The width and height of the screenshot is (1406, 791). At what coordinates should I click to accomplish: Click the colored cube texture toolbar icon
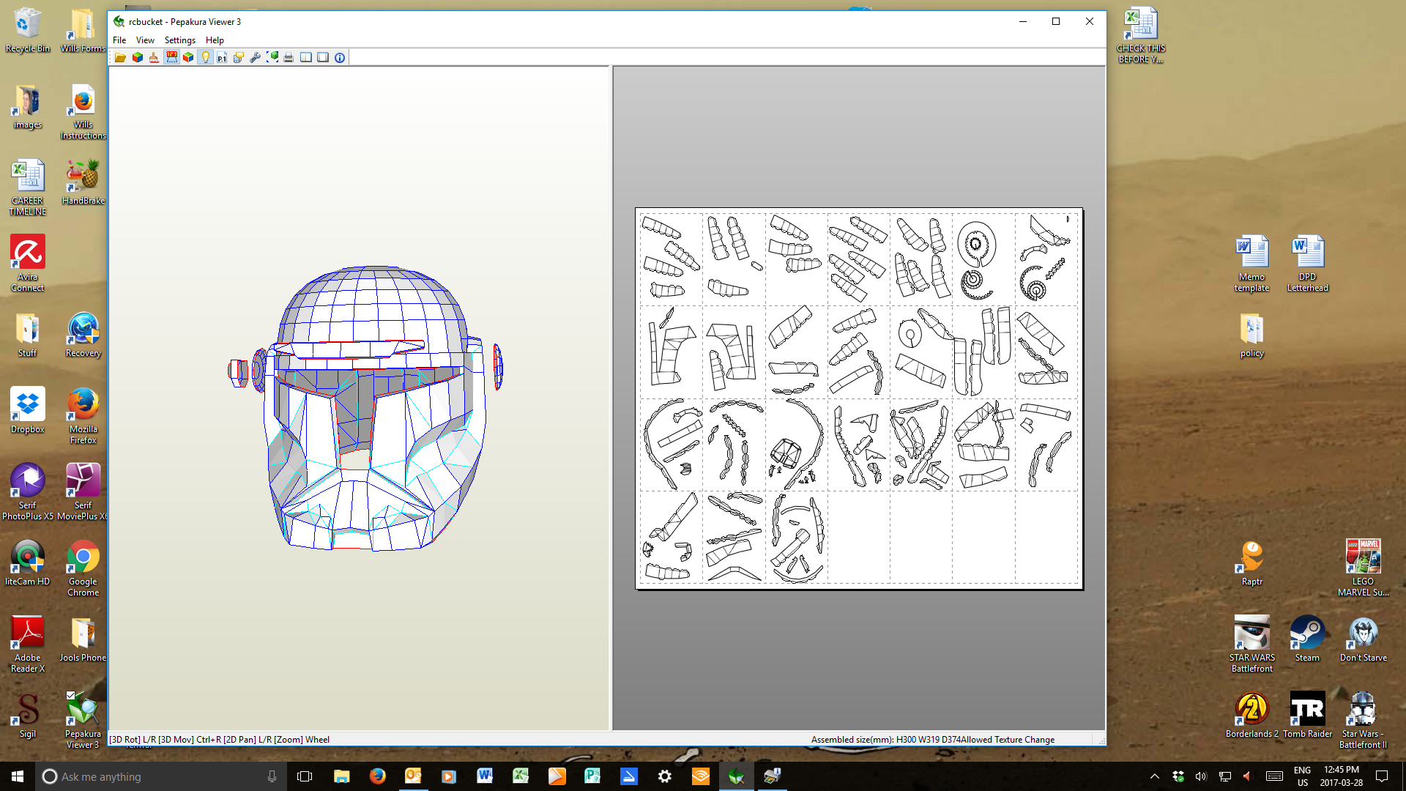point(137,57)
